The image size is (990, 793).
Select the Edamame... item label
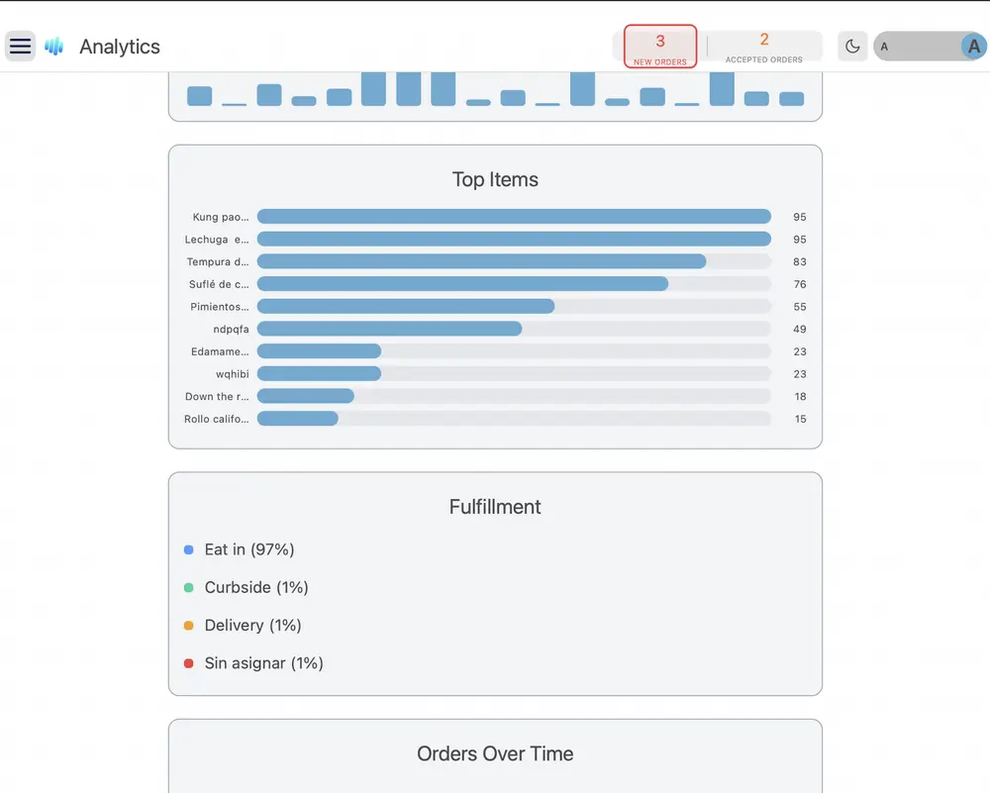pyautogui.click(x=221, y=351)
